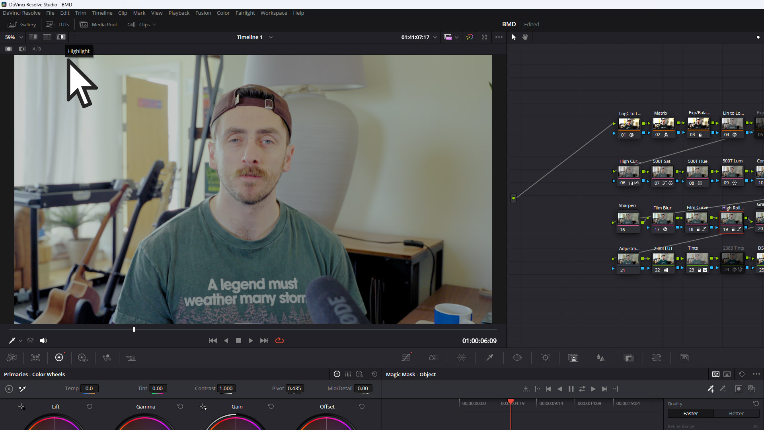
Task: Open the Power Windows palette
Action: [517, 358]
